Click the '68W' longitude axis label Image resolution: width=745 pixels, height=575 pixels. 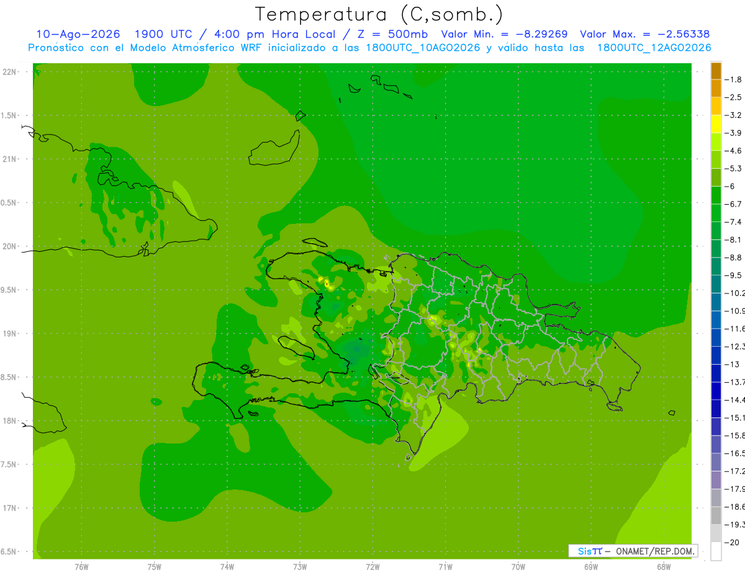(x=664, y=567)
